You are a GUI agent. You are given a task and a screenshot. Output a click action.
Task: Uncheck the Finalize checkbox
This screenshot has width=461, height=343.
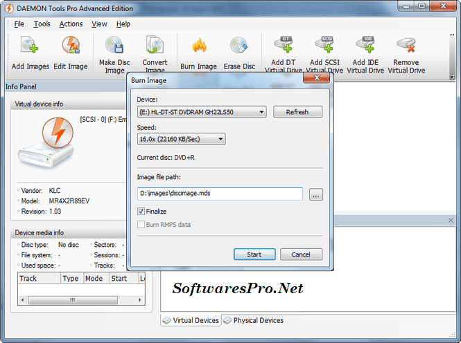point(141,211)
